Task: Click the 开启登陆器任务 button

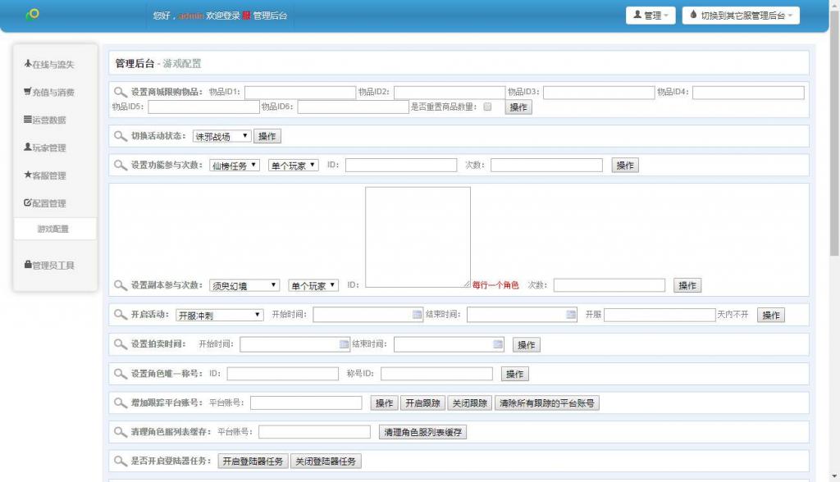Action: pyautogui.click(x=253, y=461)
